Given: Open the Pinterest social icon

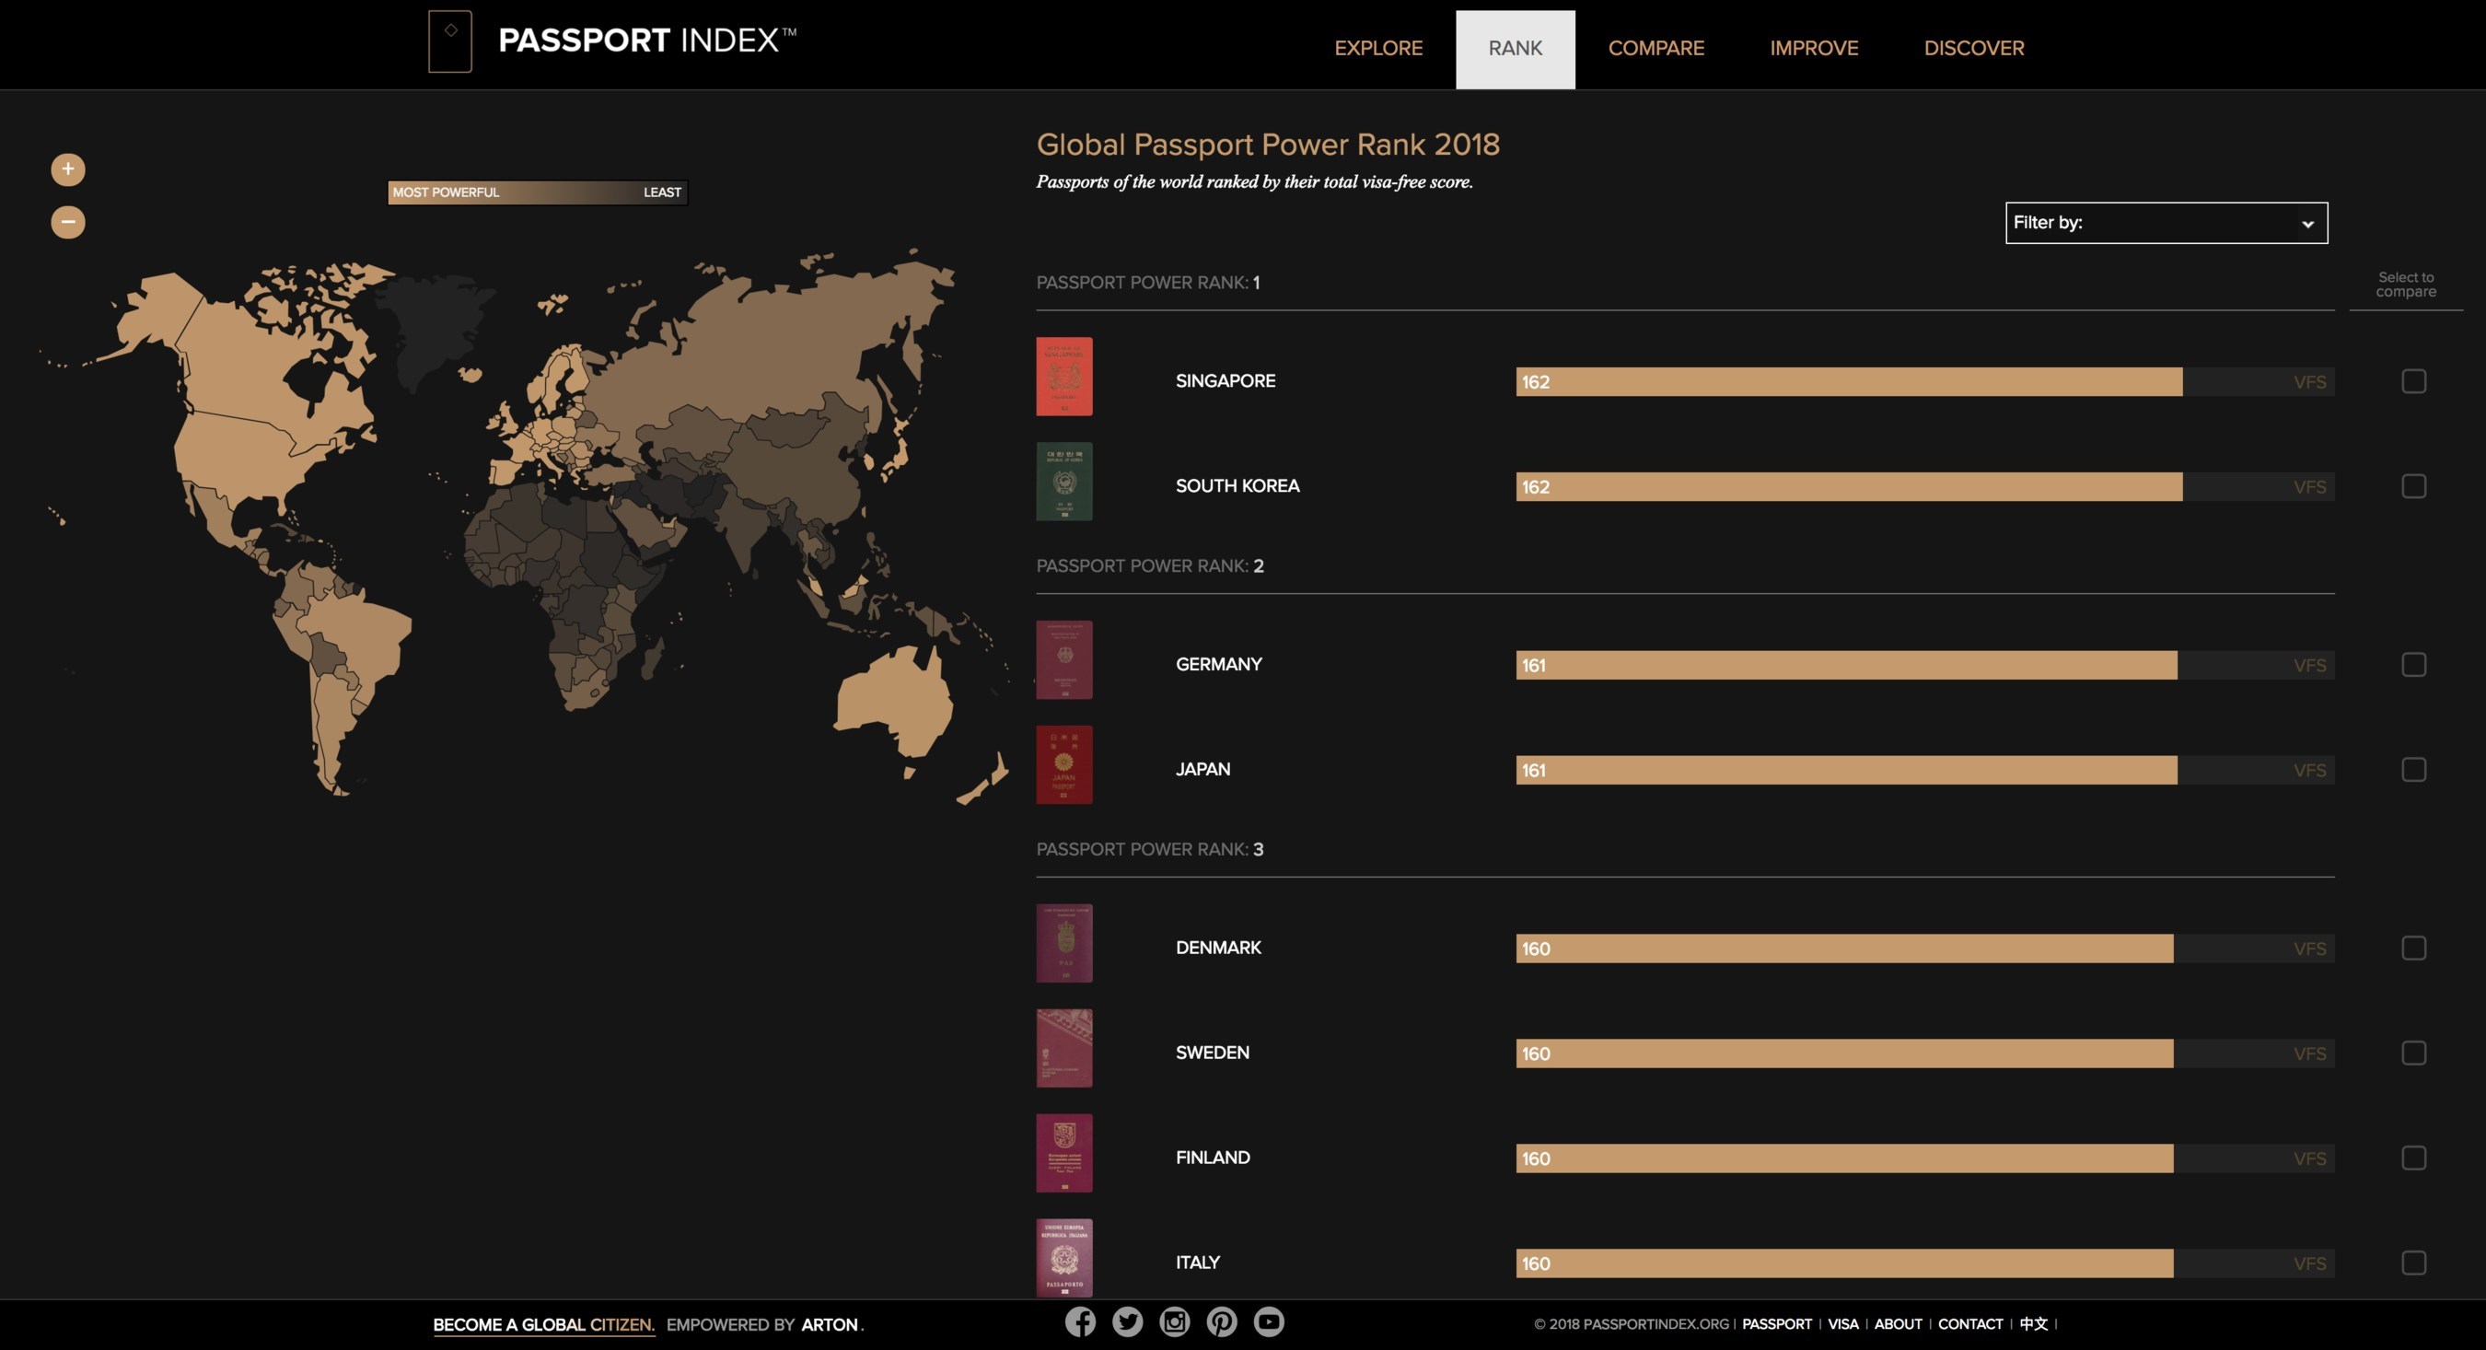Looking at the screenshot, I should tap(1222, 1321).
